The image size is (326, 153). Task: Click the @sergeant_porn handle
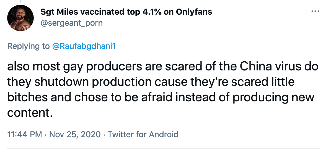click(71, 23)
